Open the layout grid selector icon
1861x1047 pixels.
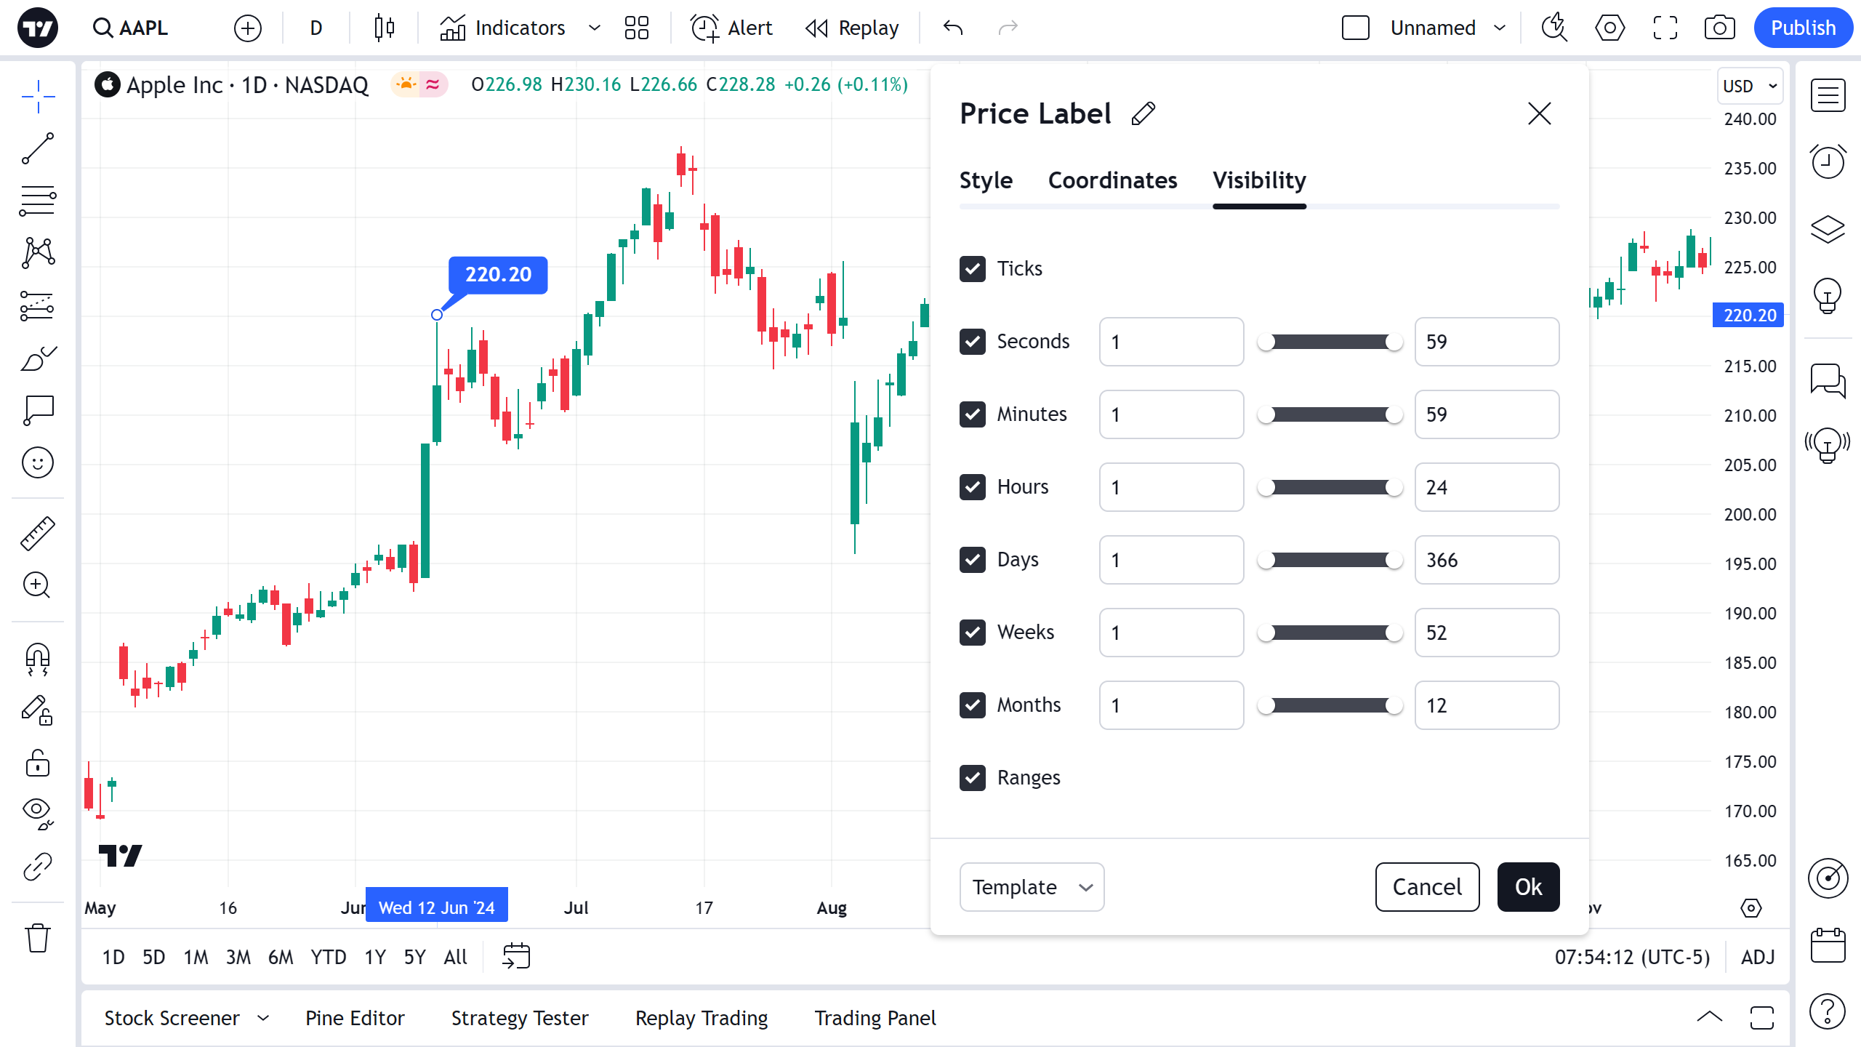coord(636,28)
